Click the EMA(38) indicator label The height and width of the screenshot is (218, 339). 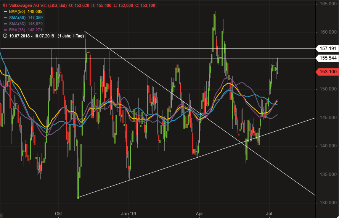coord(18,30)
